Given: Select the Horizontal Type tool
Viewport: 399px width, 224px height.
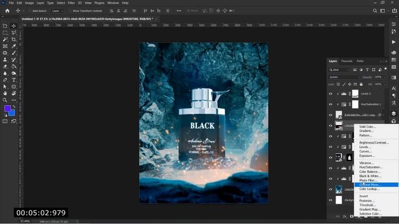Looking at the screenshot, I should (x=14, y=80).
